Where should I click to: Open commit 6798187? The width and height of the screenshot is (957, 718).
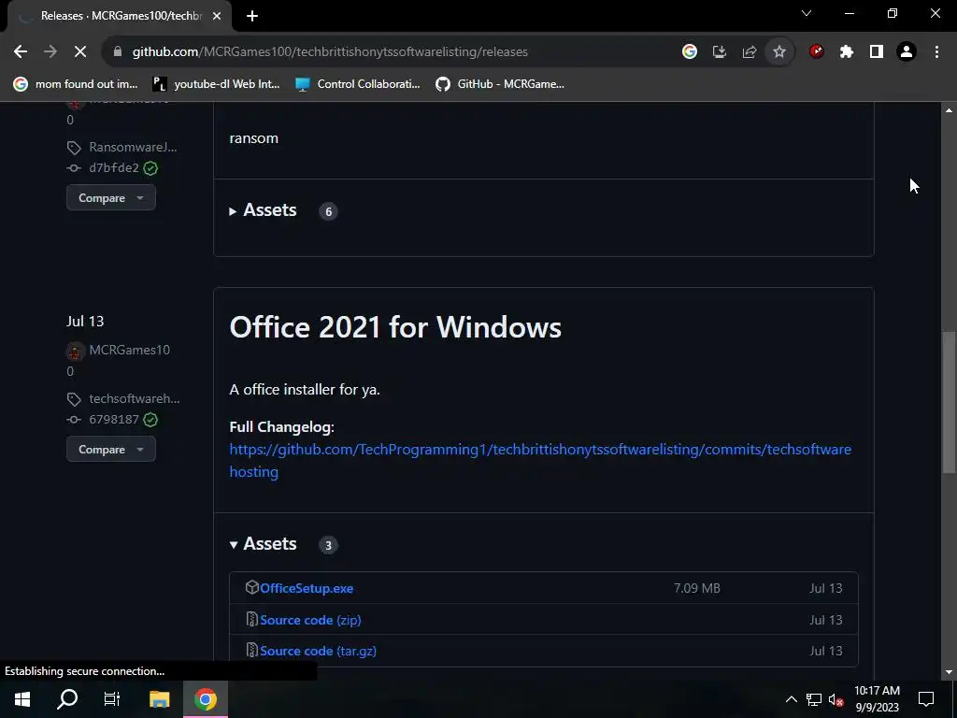pyautogui.click(x=113, y=420)
